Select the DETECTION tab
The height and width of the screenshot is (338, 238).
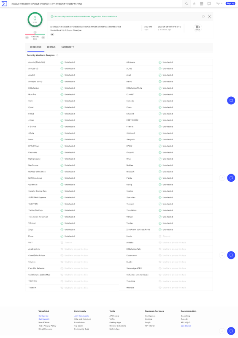(36, 47)
